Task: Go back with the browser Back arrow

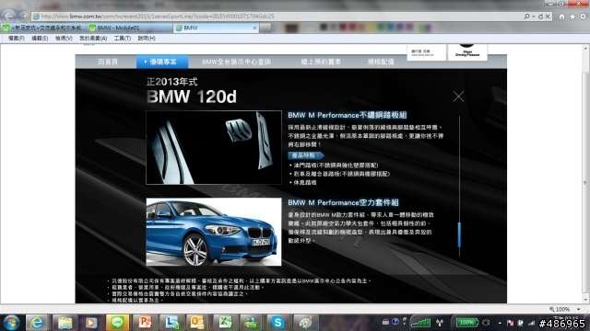Action: click(x=9, y=16)
